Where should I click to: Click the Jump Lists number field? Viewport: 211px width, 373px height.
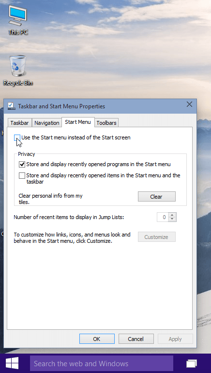point(163,217)
